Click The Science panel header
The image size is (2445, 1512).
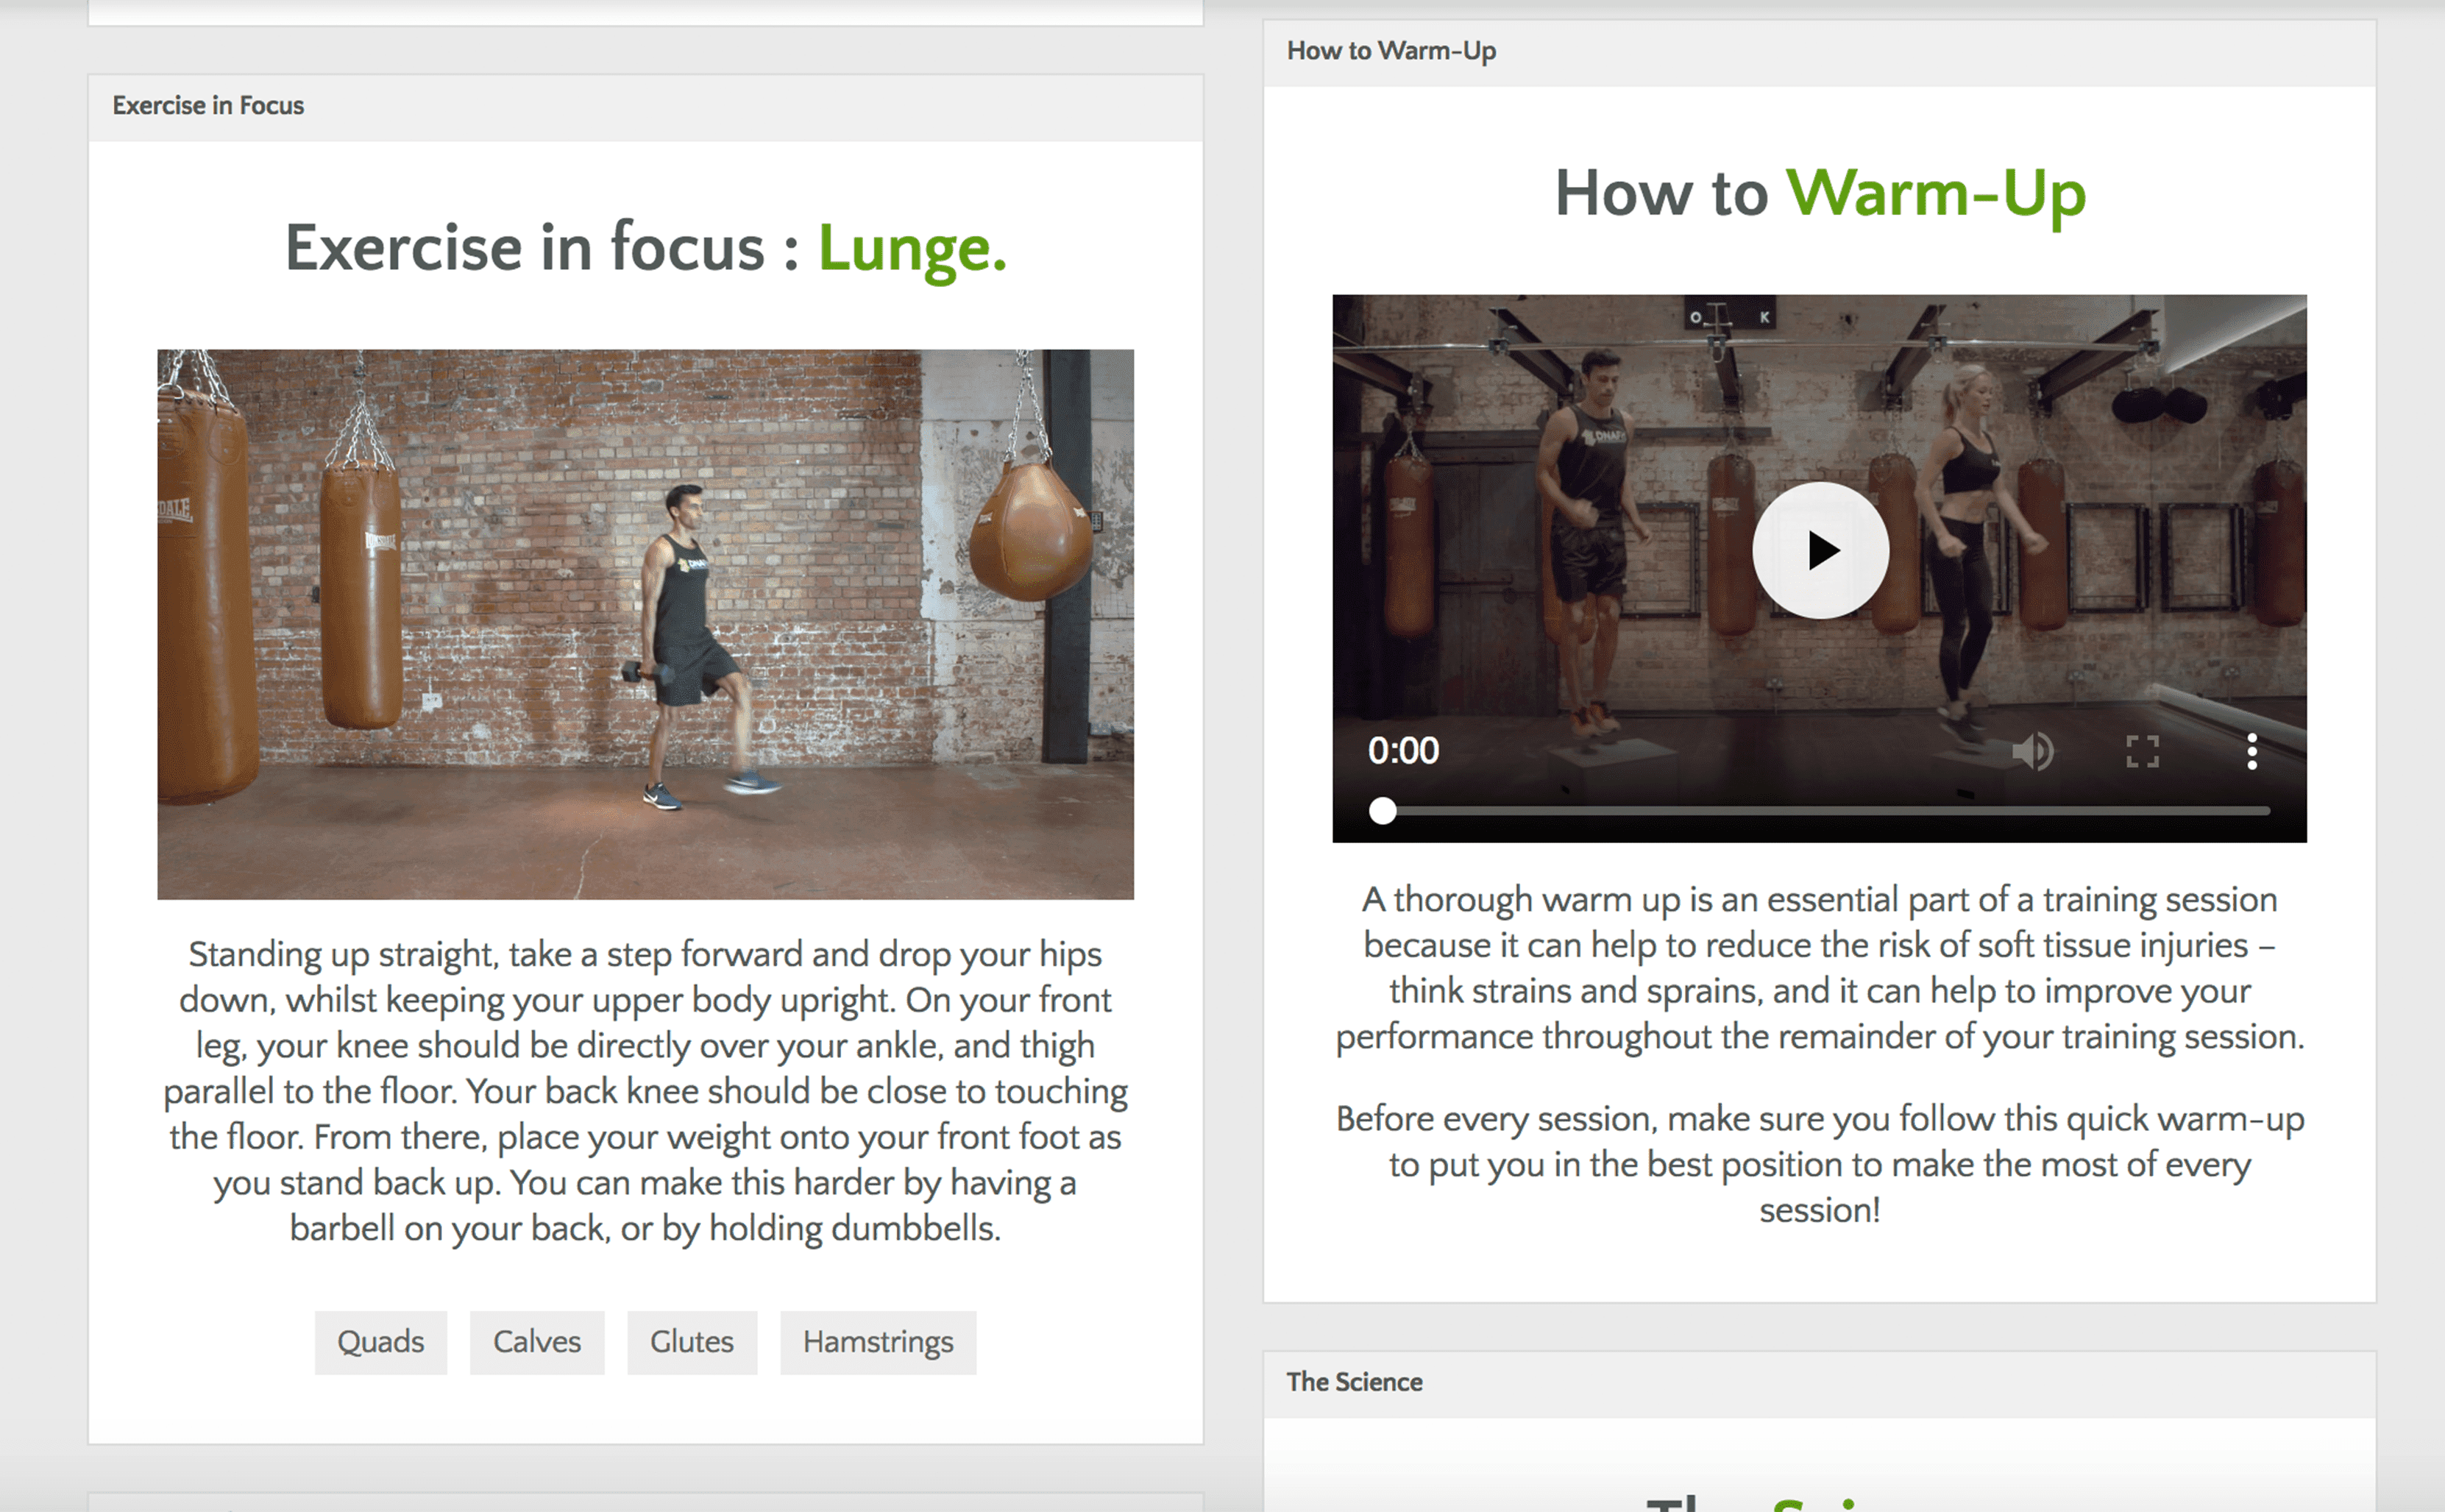(1354, 1382)
